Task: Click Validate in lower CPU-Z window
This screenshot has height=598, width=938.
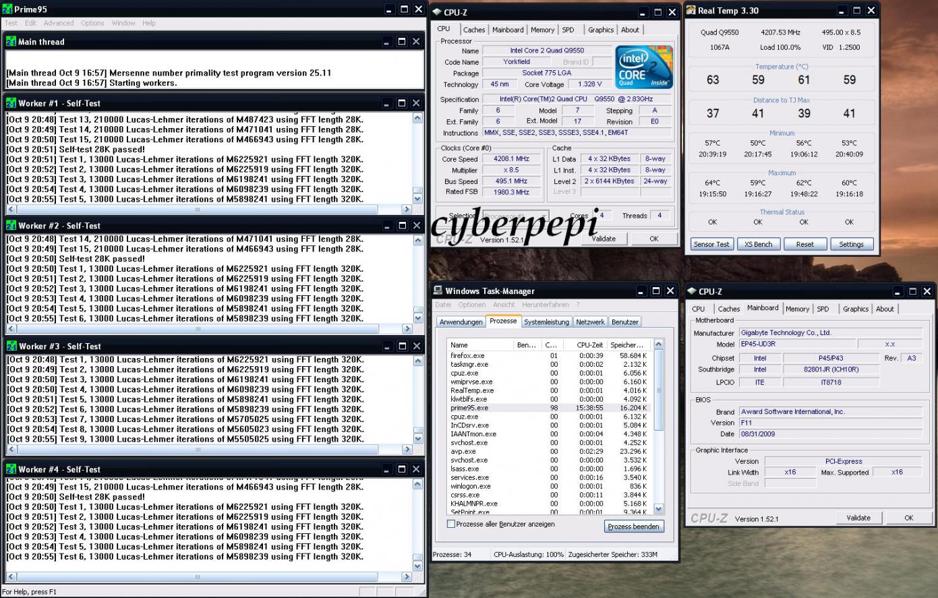Action: pos(858,518)
